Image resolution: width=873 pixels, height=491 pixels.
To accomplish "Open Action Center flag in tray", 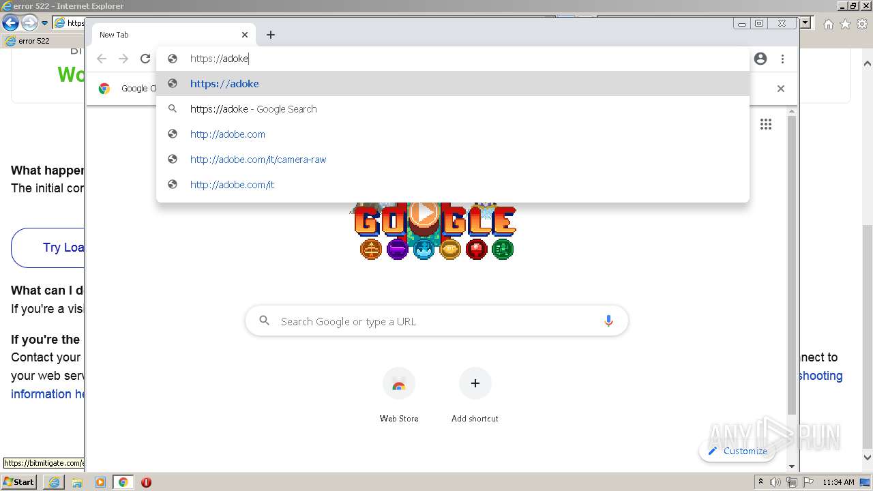I will click(x=808, y=482).
